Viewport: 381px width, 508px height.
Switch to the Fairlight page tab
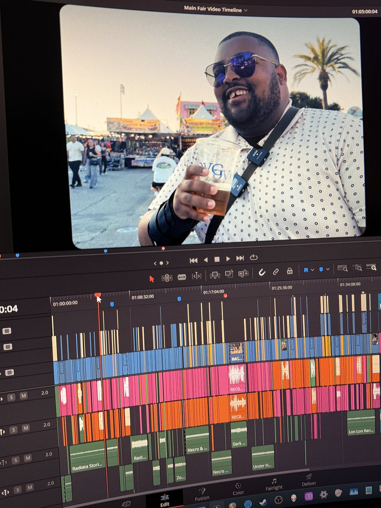click(x=274, y=484)
